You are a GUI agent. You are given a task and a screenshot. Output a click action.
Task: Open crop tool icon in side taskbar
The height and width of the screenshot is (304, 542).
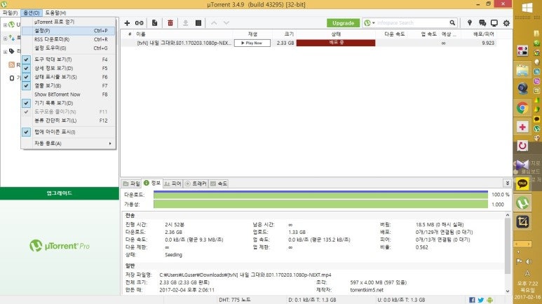[522, 221]
